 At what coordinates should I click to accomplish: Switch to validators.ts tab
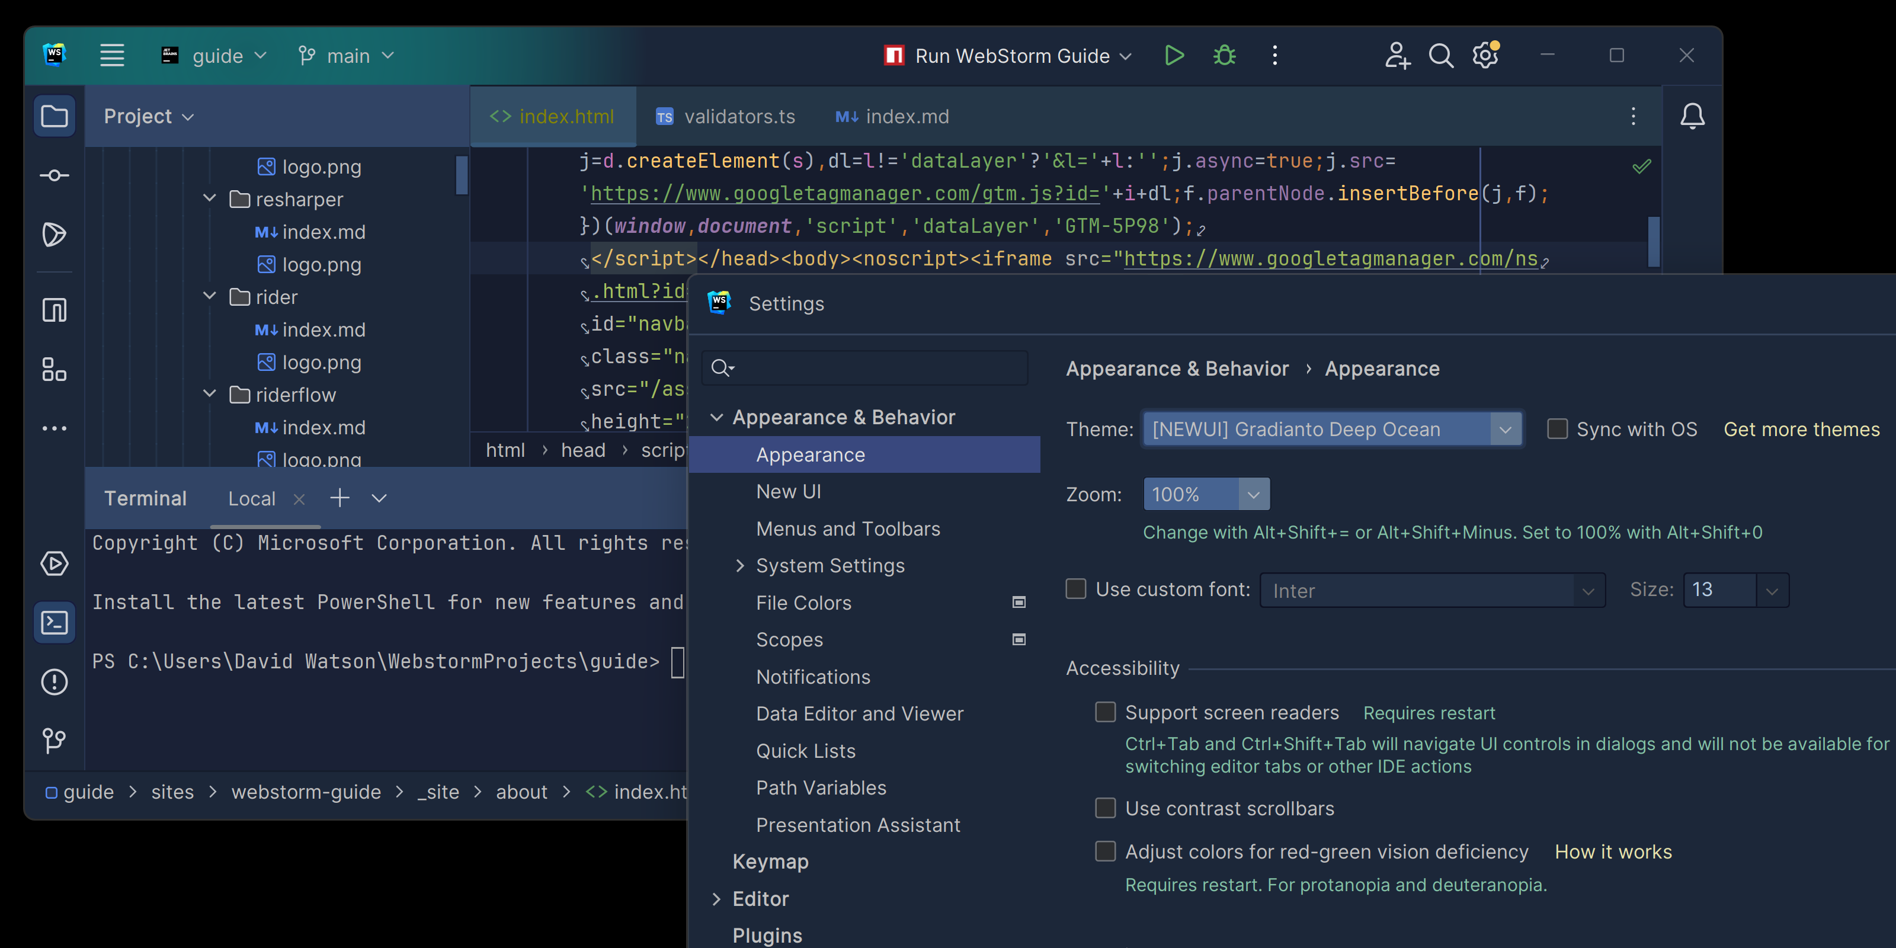pos(726,116)
